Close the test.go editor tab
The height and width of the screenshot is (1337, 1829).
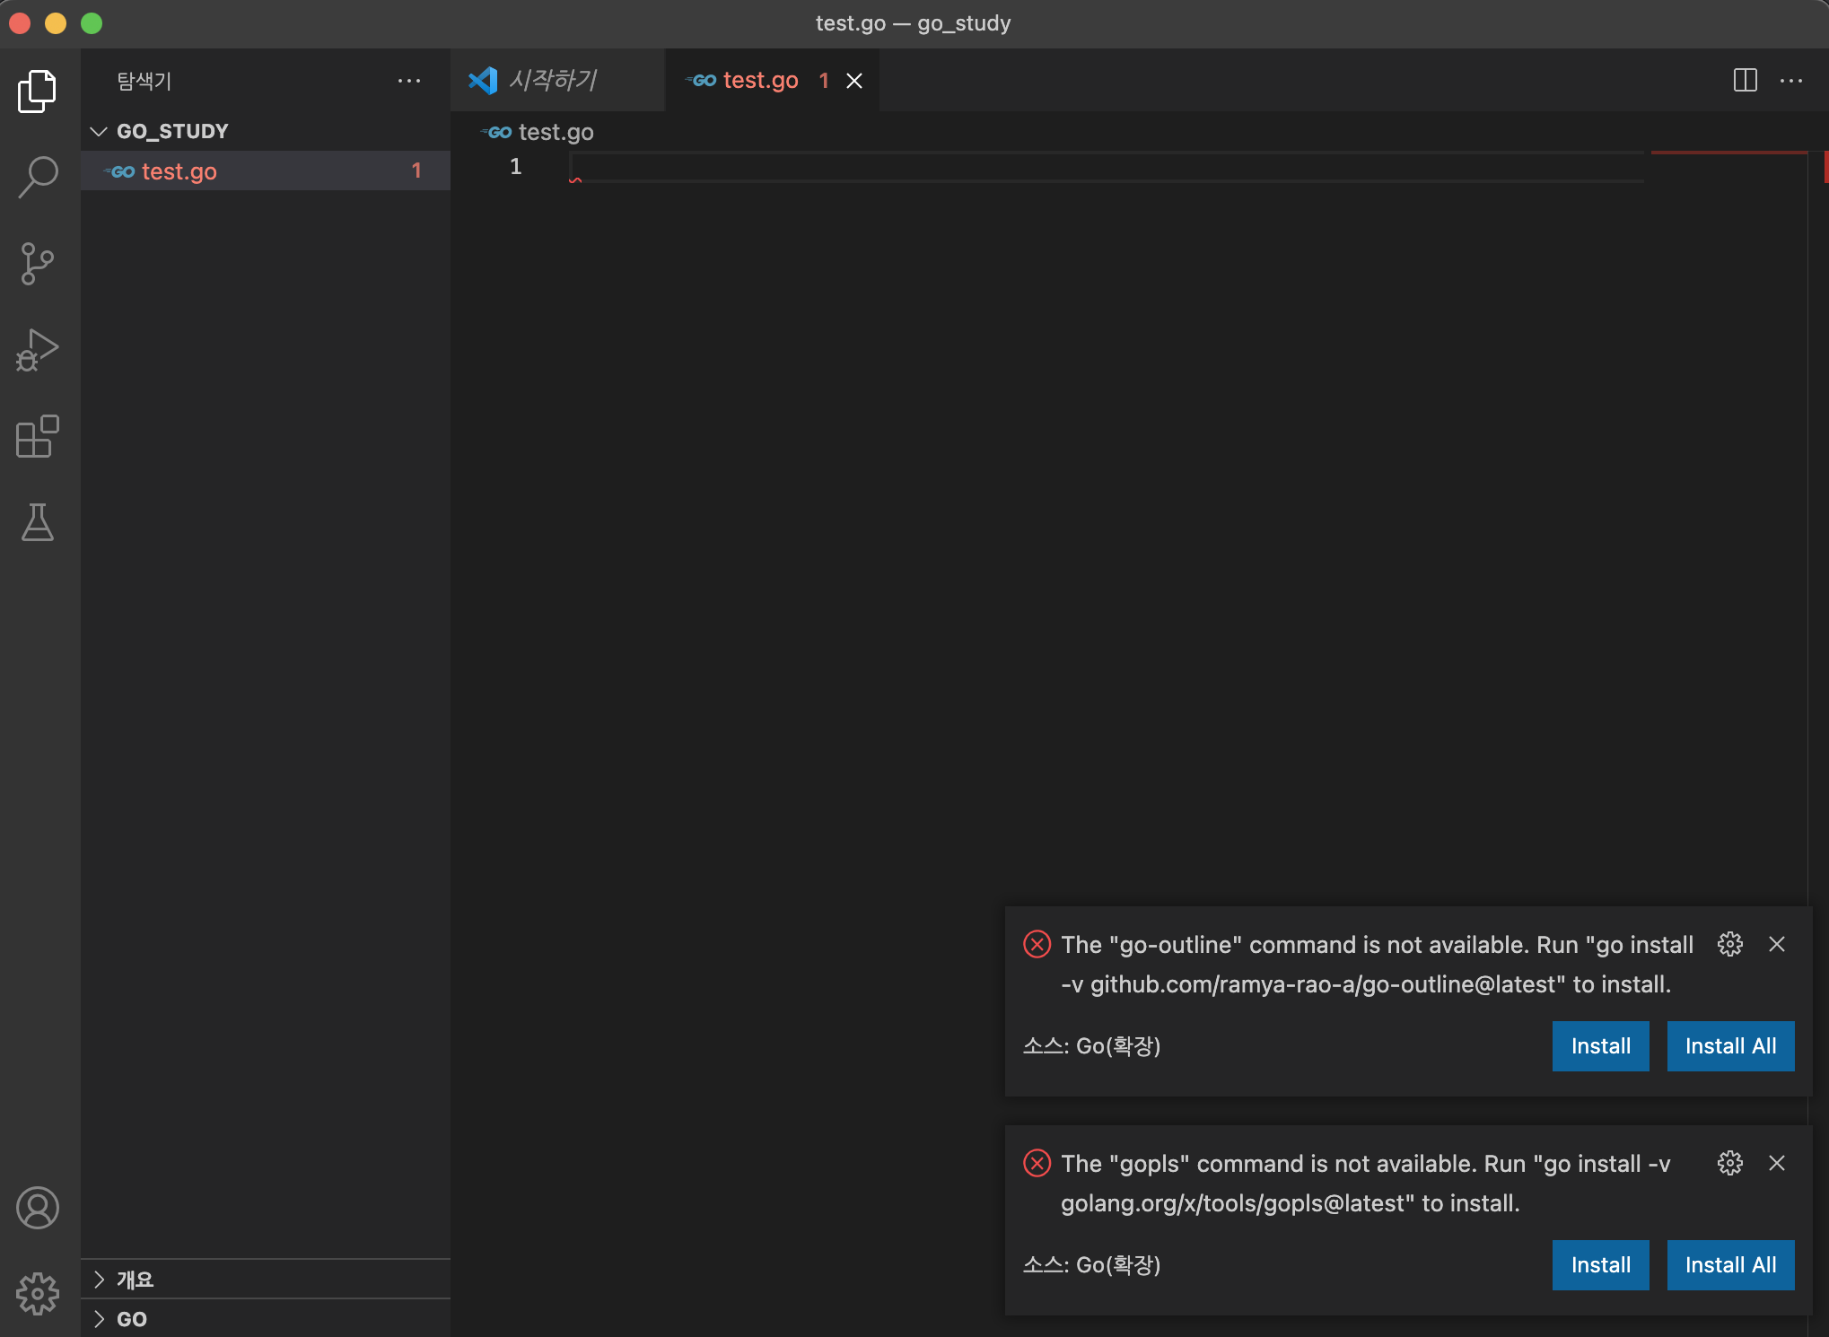(854, 81)
